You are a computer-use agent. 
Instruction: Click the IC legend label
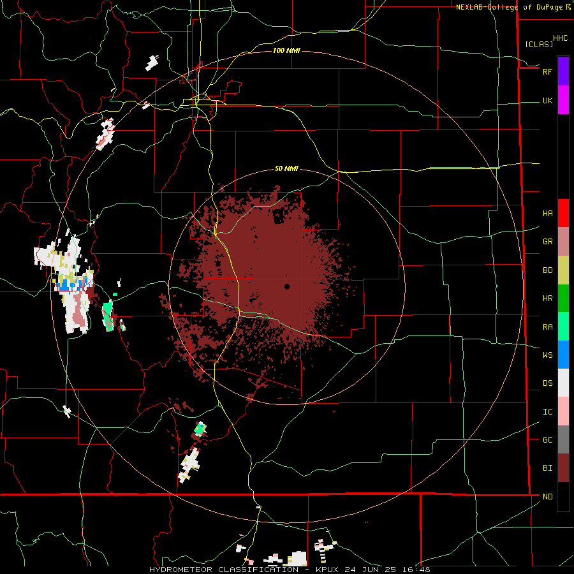[547, 412]
